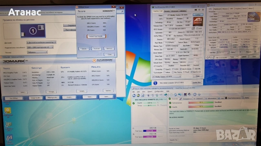
Task: Click the Health gauge bar in the Overview tab
Action: (x=201, y=107)
